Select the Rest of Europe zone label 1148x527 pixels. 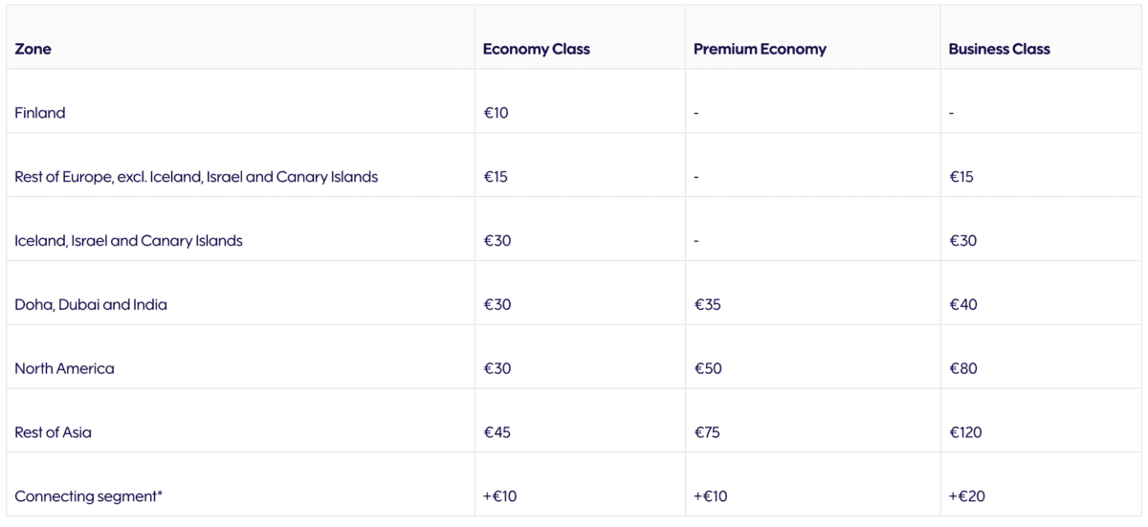(x=196, y=177)
